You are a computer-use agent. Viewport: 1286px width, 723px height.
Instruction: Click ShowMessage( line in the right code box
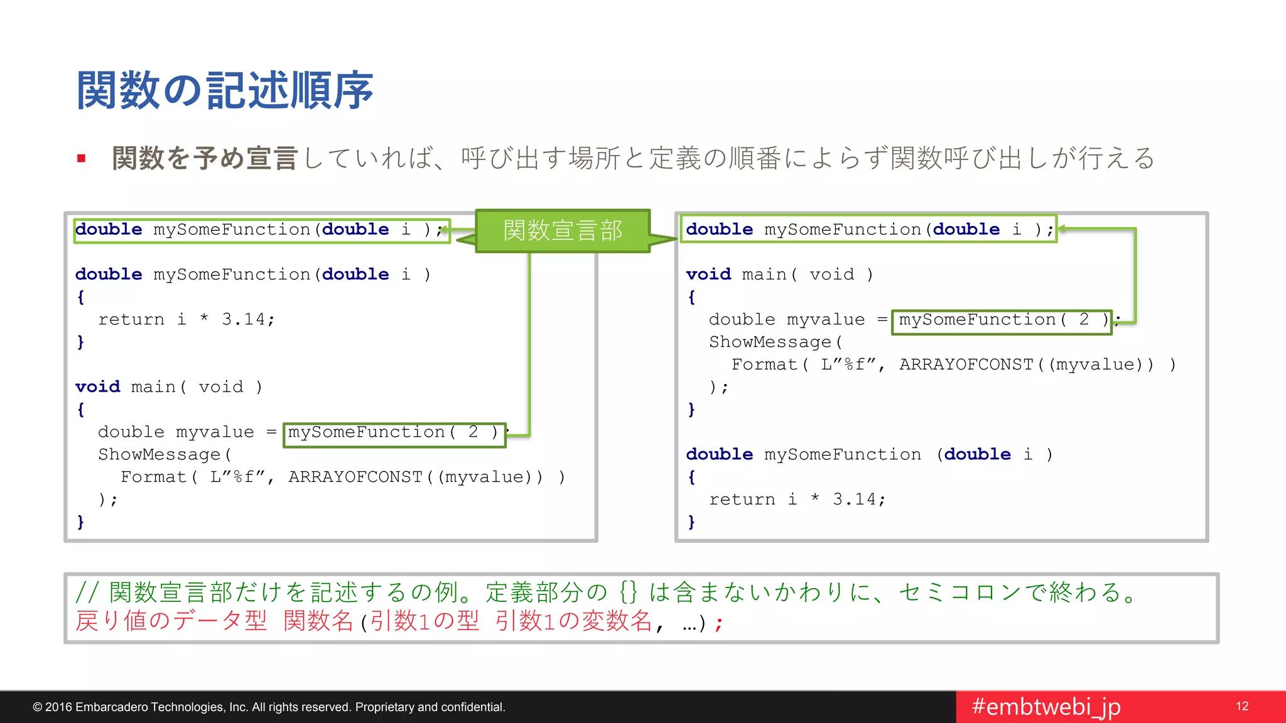(x=775, y=343)
